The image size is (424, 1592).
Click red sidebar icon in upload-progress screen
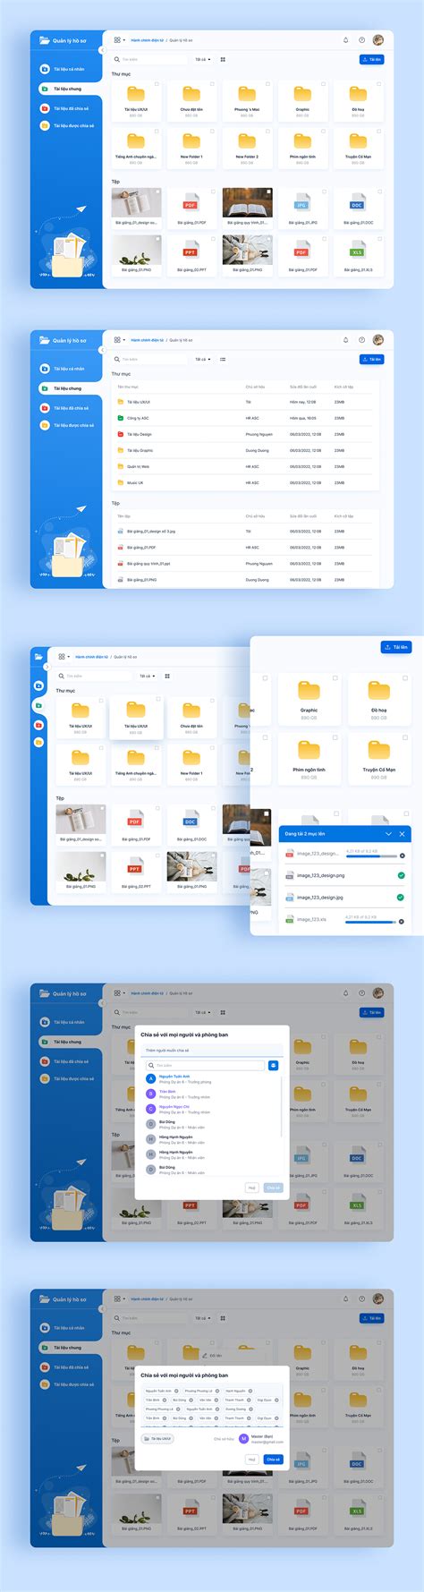38,724
